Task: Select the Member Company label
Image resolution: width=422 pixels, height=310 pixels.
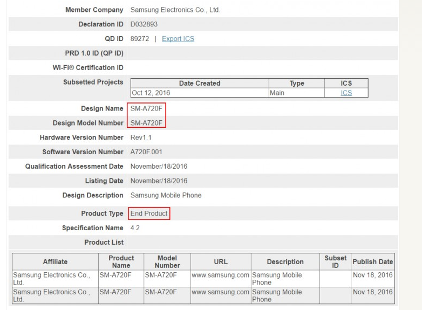Action: coord(94,10)
